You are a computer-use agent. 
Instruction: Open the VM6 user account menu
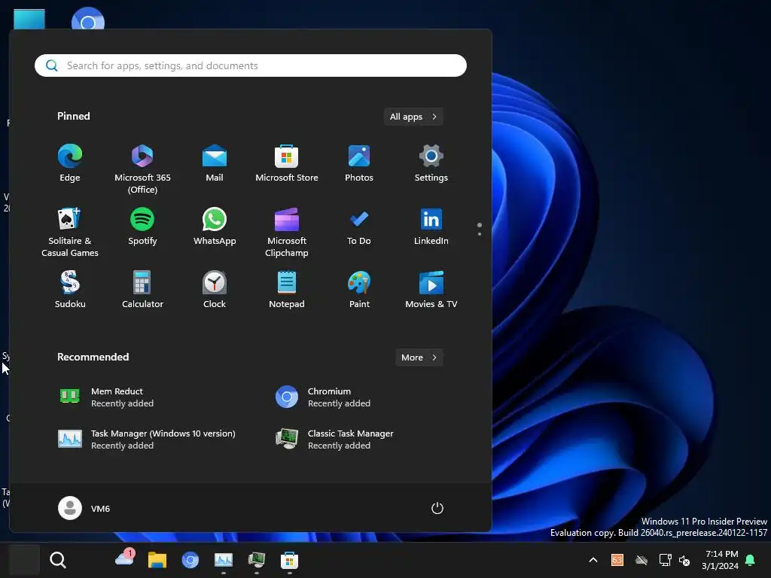pos(84,508)
